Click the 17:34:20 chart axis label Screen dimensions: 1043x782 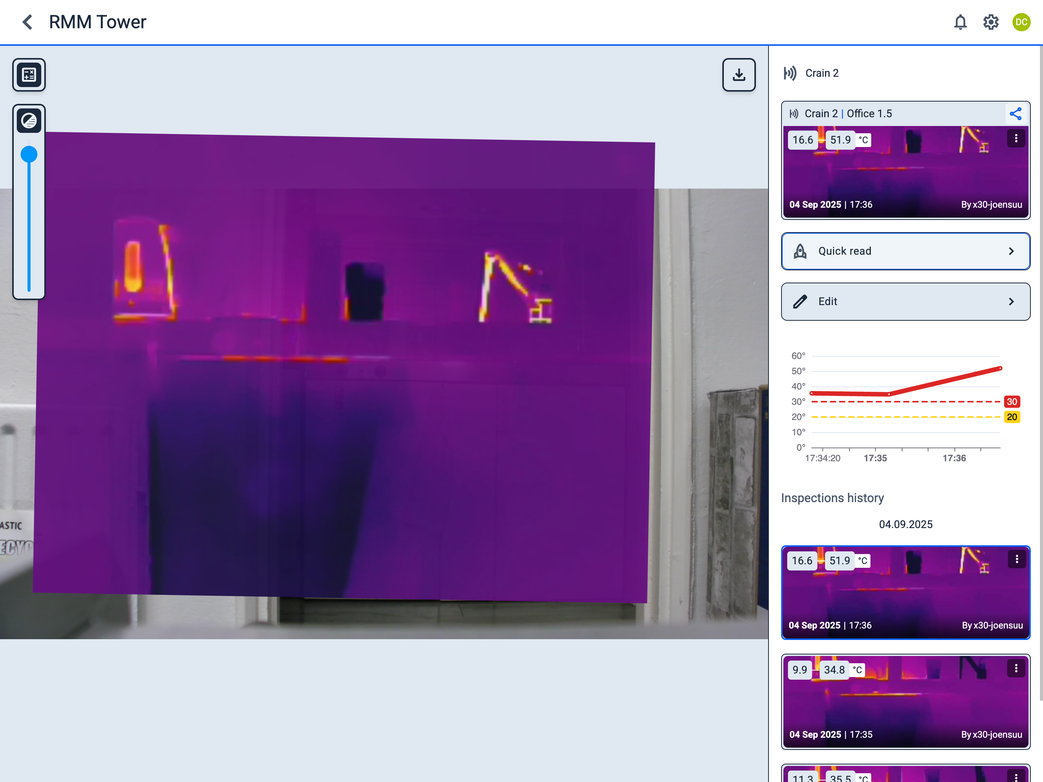point(822,459)
